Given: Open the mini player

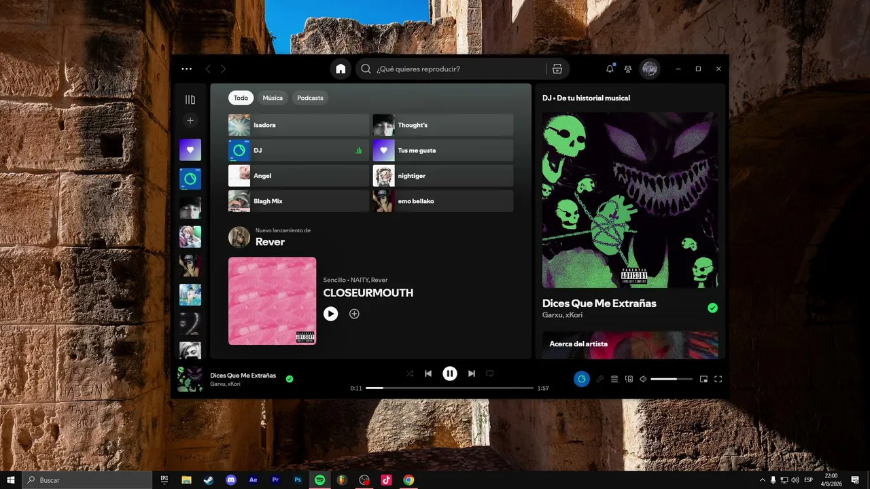Looking at the screenshot, I should [x=703, y=379].
